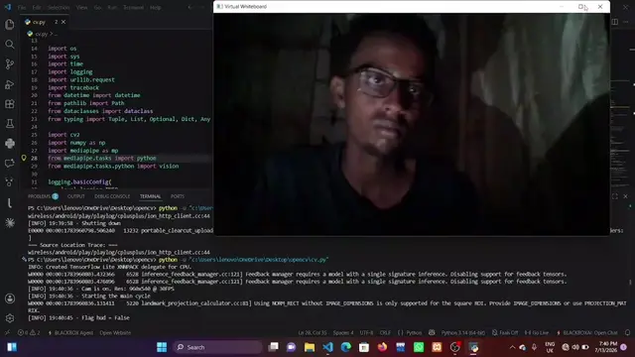The image size is (635, 357).
Task: Switch to the Terminal panel tab
Action: [150, 196]
